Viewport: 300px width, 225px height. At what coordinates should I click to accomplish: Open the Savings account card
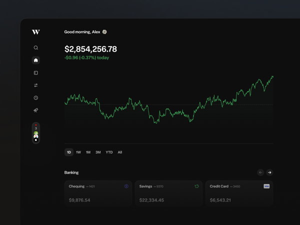click(x=168, y=193)
